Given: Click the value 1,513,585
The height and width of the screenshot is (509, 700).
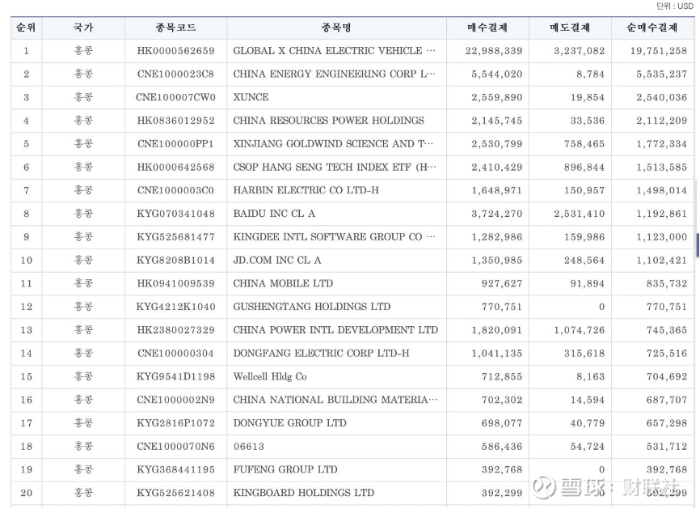Looking at the screenshot, I should (662, 168).
